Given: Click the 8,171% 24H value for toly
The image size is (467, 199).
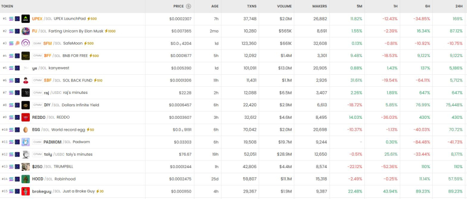Looking at the screenshot, I should (457, 155).
